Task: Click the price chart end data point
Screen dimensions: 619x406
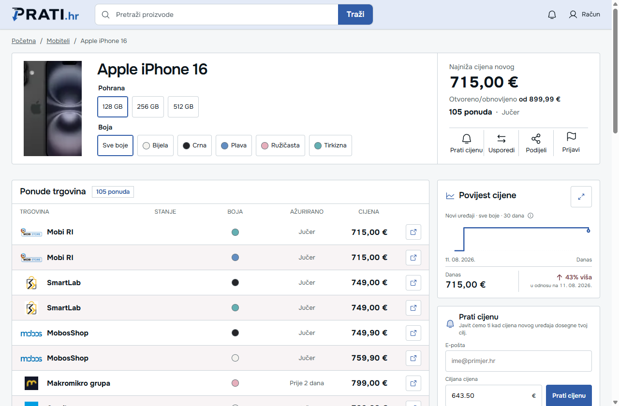Action: pyautogui.click(x=588, y=231)
